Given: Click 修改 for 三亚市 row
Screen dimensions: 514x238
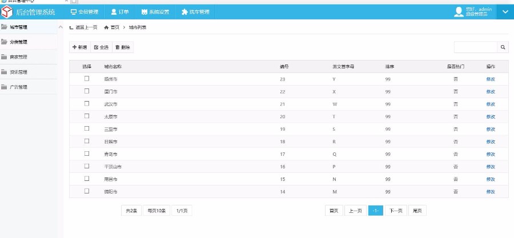Looking at the screenshot, I should point(491,129).
